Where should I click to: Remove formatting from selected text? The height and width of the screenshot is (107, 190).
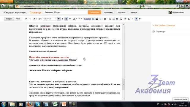pyautogui.click(x=121, y=19)
